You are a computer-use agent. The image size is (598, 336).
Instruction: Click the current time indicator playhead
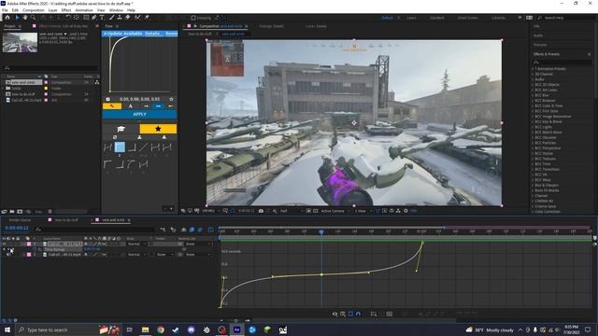321,231
